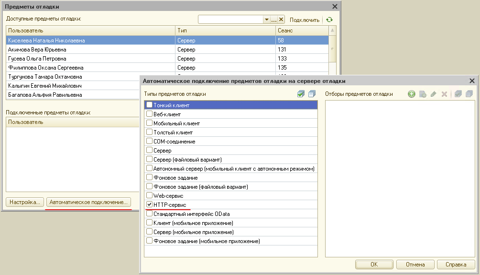Click the debug server input field
This screenshot has height=275, width=480.
[x=231, y=20]
